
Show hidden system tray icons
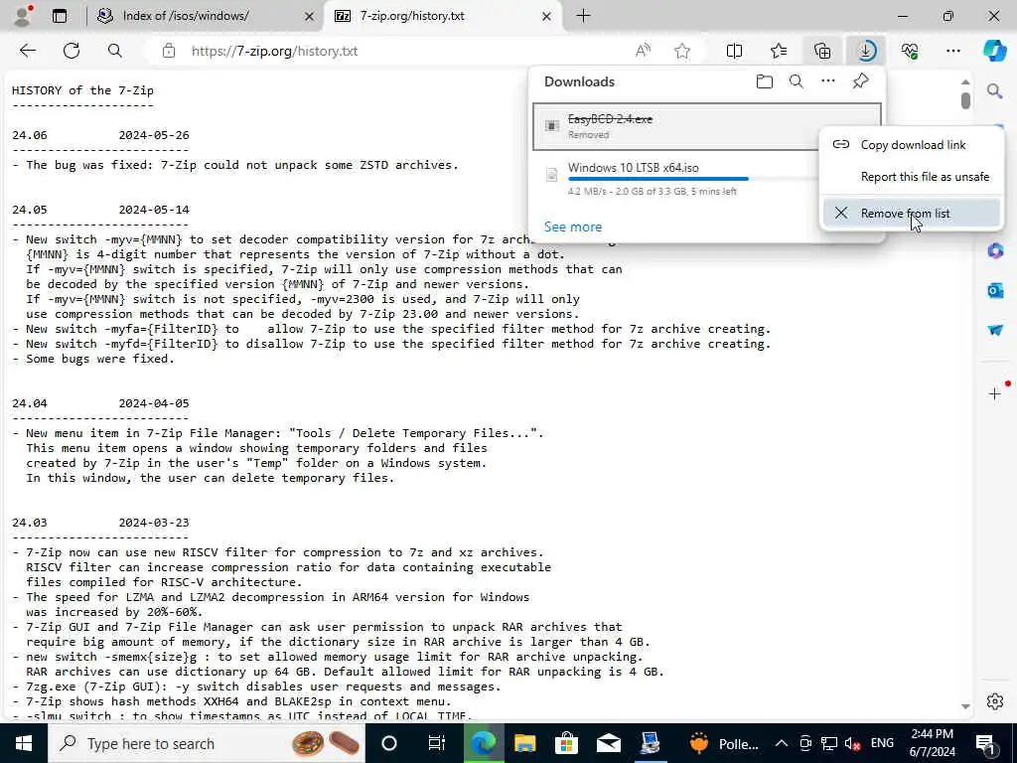(782, 743)
